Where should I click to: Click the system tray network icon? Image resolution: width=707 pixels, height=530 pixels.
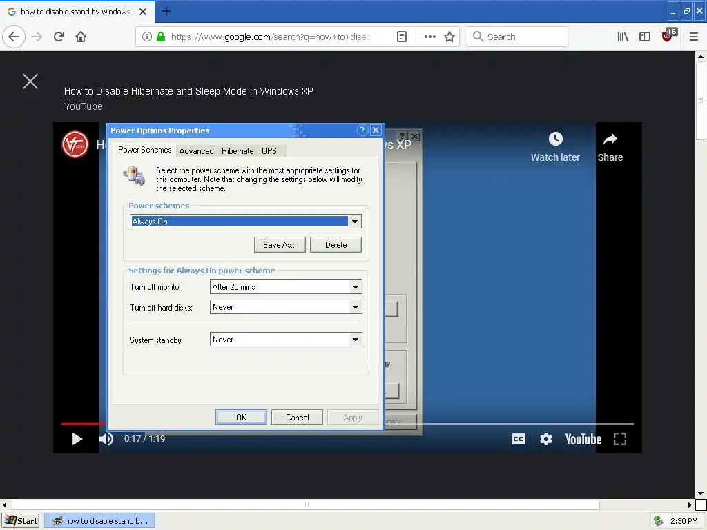[658, 521]
